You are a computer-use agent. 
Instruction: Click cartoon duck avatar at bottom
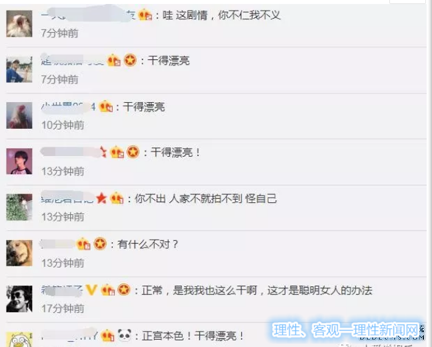pos(19,340)
